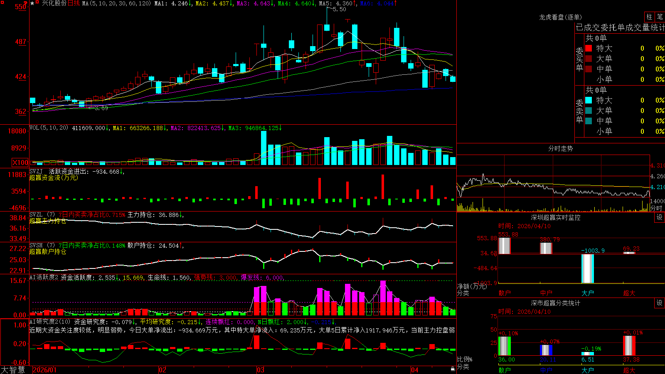Click the 深市超赢分类统计 panel title

tap(555, 303)
